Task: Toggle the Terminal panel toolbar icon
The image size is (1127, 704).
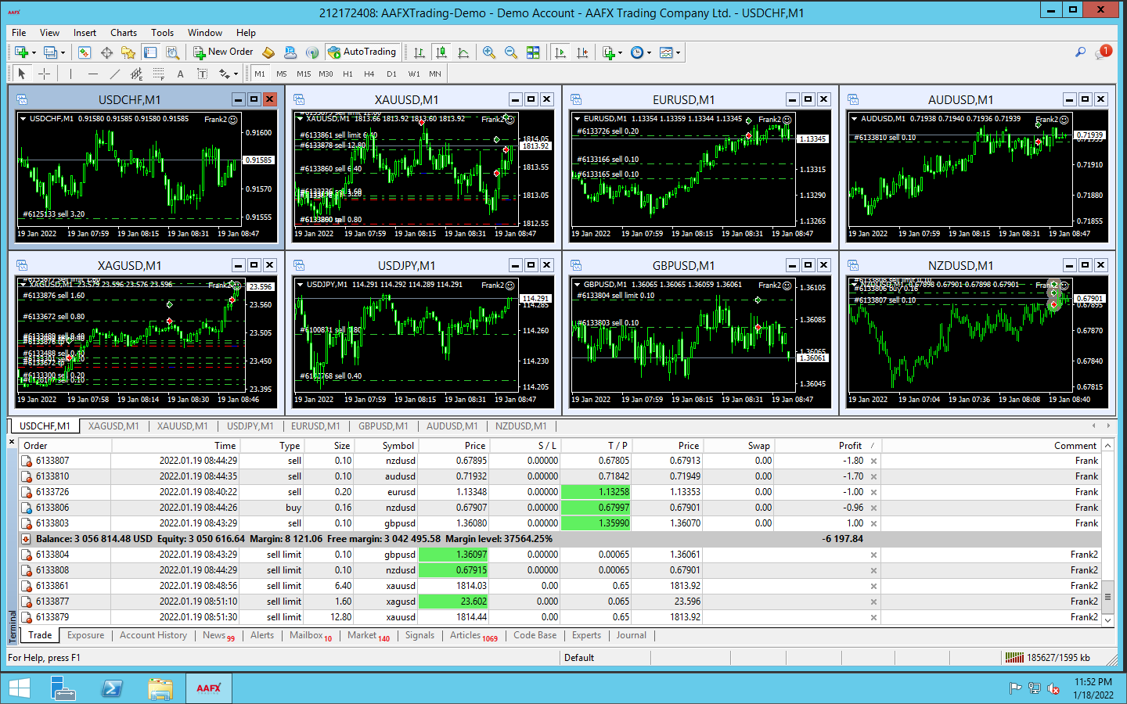Action: [150, 52]
